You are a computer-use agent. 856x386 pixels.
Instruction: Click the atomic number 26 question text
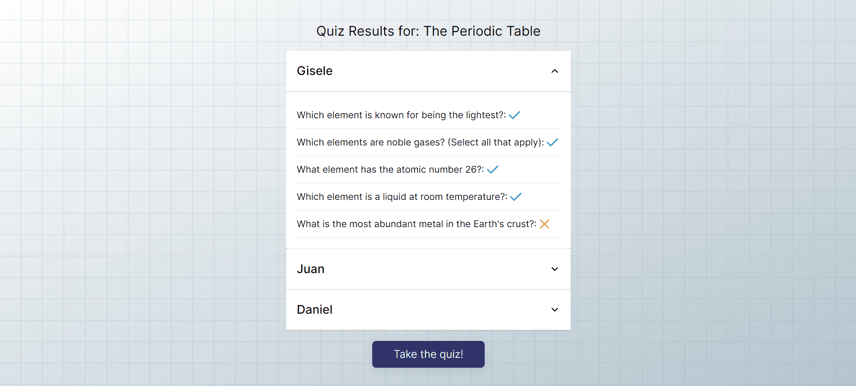coord(391,170)
